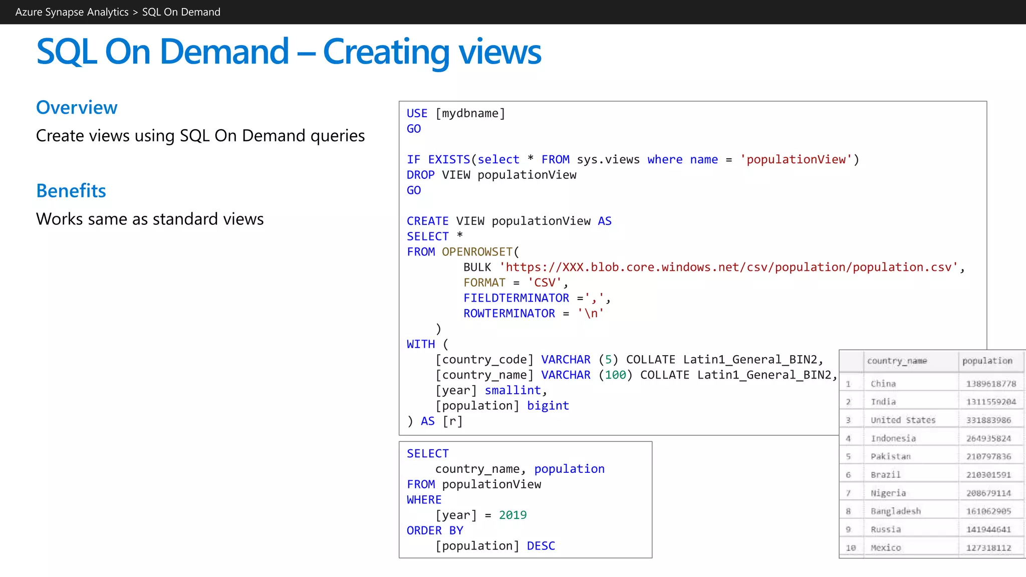Click the slide title 'SQL On Demand – Creating views'
Screen dimensions: 1026x577
289,53
